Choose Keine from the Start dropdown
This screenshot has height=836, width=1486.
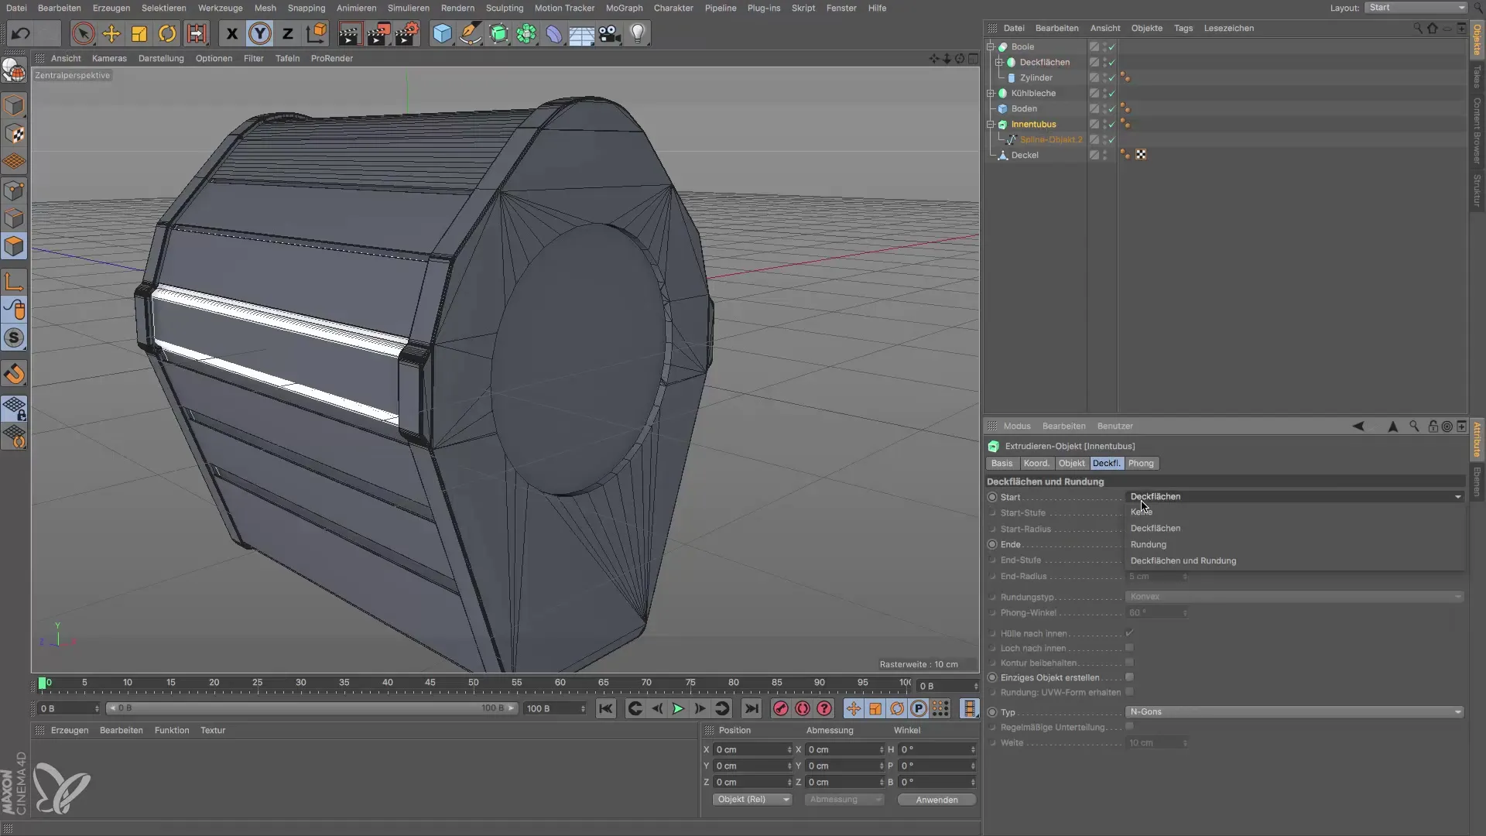tap(1294, 512)
